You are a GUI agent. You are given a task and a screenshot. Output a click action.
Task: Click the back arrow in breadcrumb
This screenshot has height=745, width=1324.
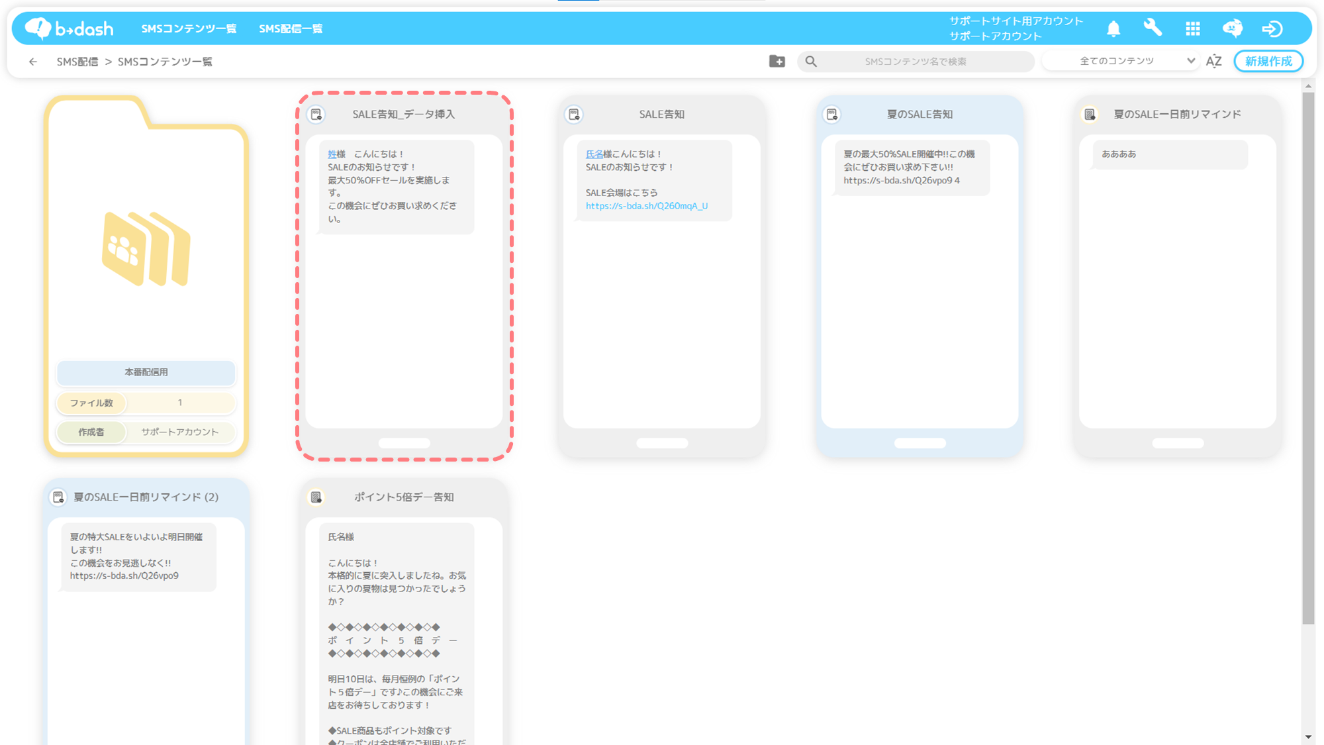point(33,62)
